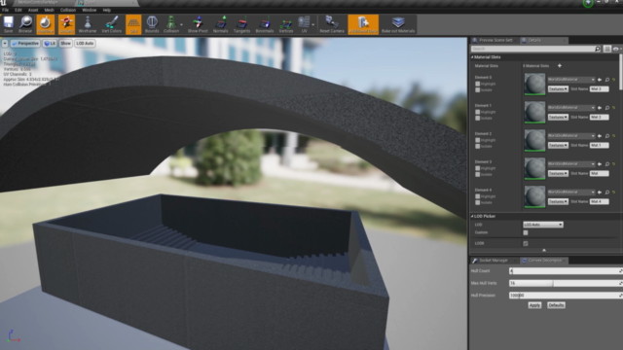Viewport: 623px width, 350px height.
Task: Click the viewport LOD Auto button
Action: point(85,43)
